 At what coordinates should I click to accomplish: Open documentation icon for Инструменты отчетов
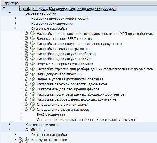pyautogui.click(x=21, y=140)
